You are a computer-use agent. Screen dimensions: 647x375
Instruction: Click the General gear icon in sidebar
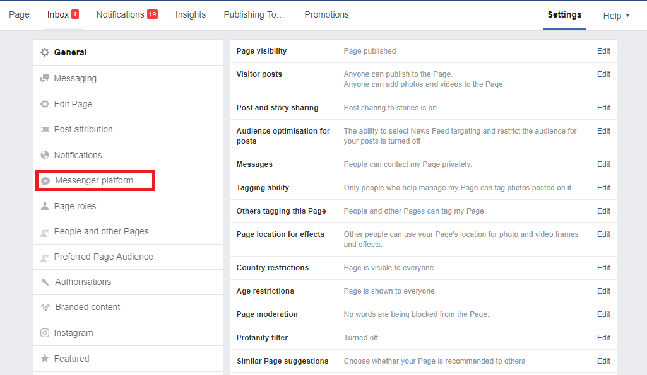pyautogui.click(x=45, y=53)
